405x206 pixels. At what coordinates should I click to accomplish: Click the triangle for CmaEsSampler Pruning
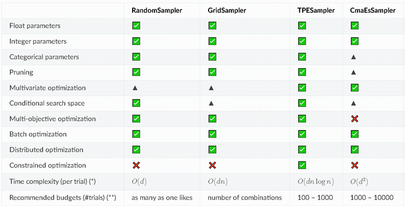click(354, 72)
